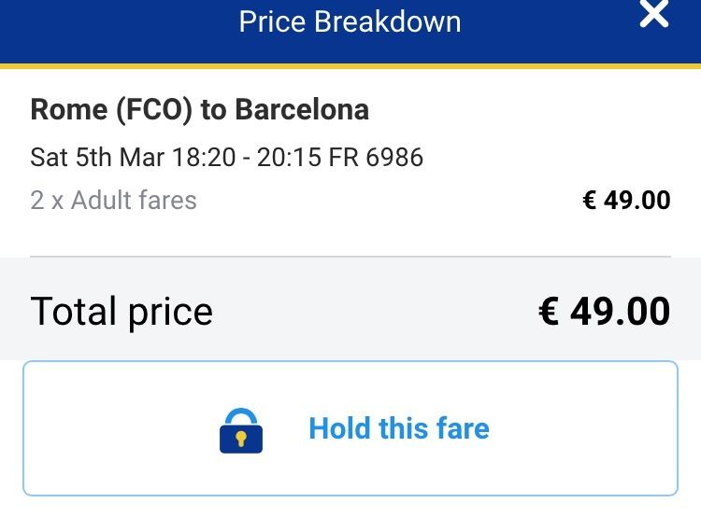Click the divider line above Total price
The width and height of the screenshot is (701, 531).
click(x=350, y=257)
